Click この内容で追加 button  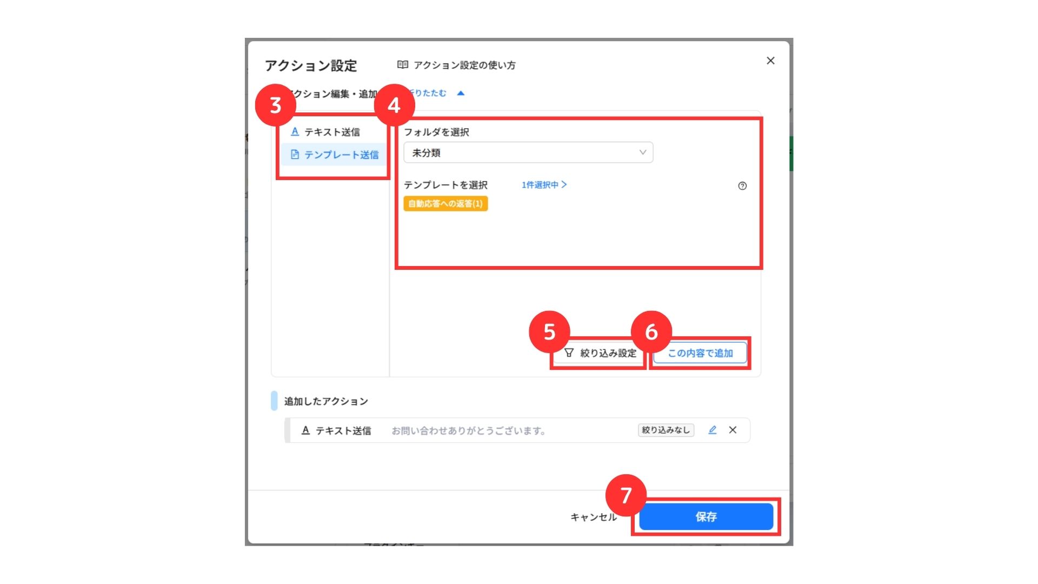click(x=700, y=353)
